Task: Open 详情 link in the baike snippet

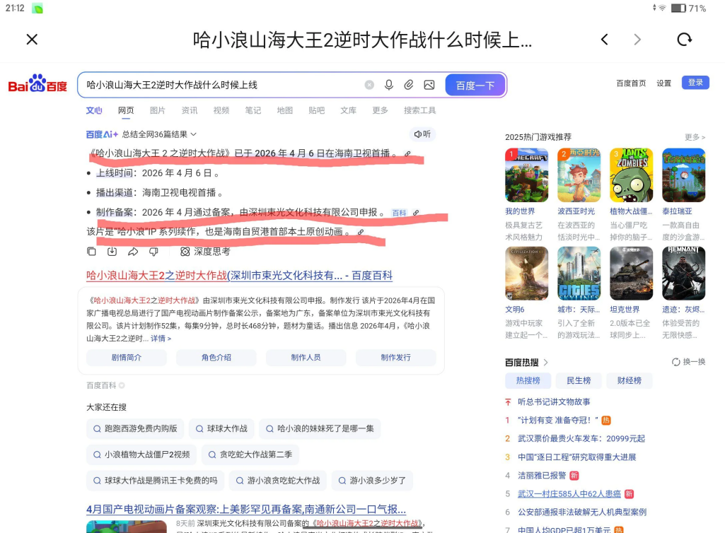Action: [x=161, y=339]
